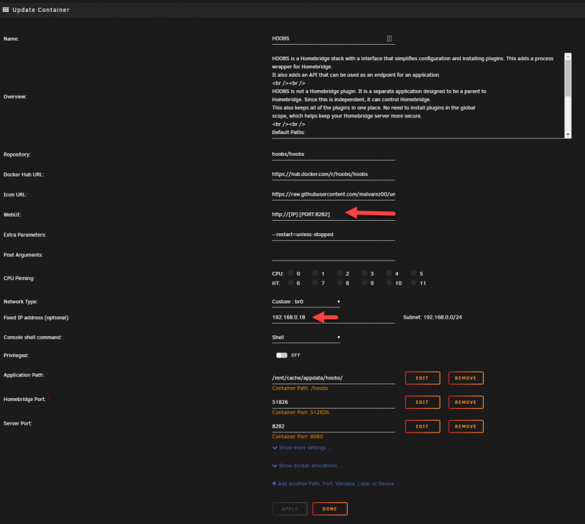Click the icon inside the Name field
The image size is (585, 524).
pos(389,38)
